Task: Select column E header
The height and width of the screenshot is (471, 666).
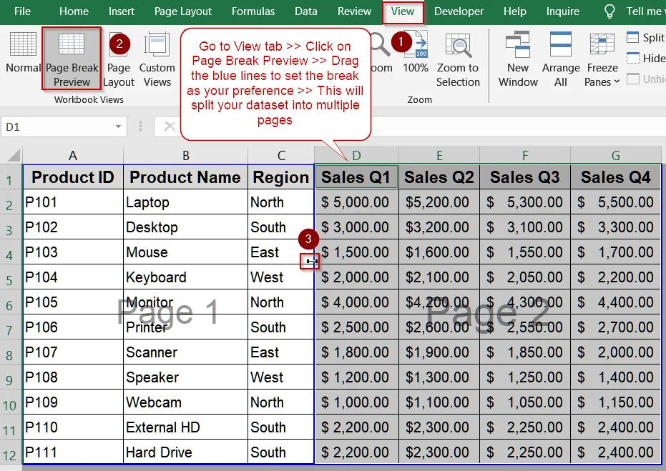Action: pyautogui.click(x=439, y=155)
